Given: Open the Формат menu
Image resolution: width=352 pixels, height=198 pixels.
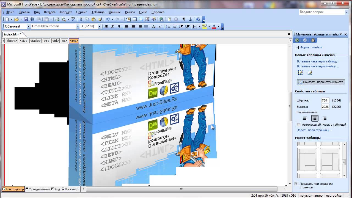Looking at the screenshot, I should (x=66, y=12).
